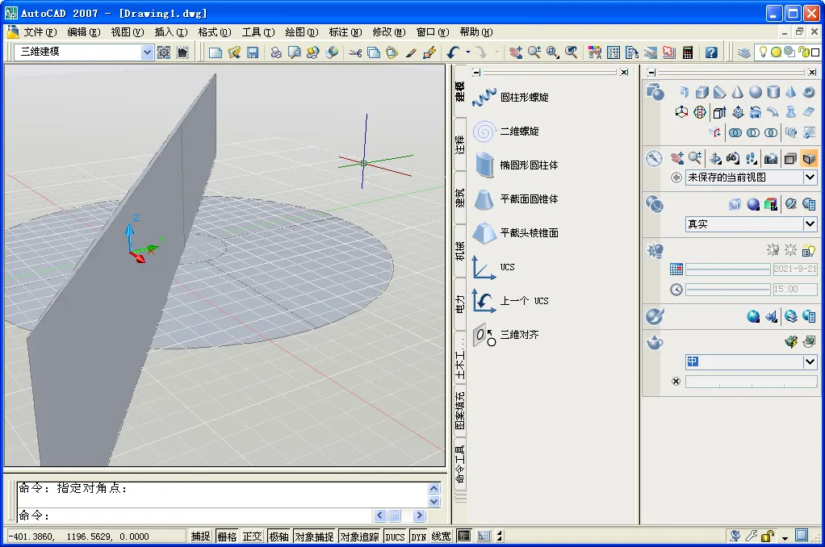The height and width of the screenshot is (547, 825).
Task: Open the 真实 visual style dropdown
Action: (808, 222)
